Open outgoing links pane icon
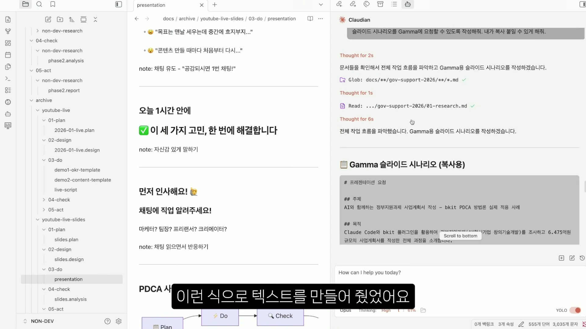This screenshot has width=586, height=329. 353,4
